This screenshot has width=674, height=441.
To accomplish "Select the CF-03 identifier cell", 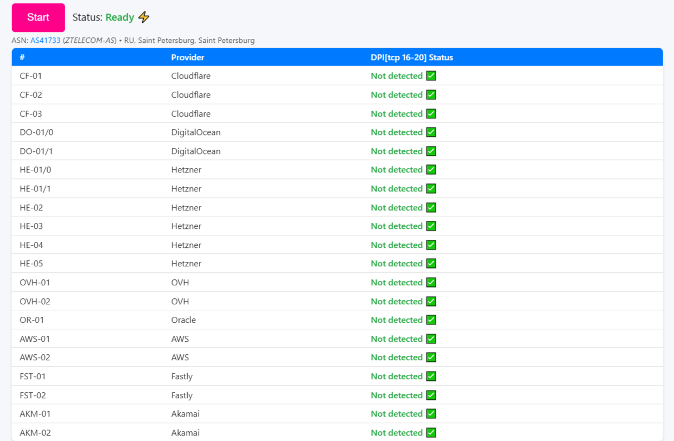I will point(31,113).
